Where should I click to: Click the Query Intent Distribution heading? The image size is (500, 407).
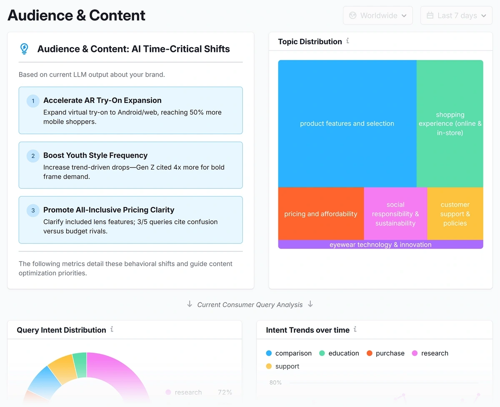click(61, 330)
